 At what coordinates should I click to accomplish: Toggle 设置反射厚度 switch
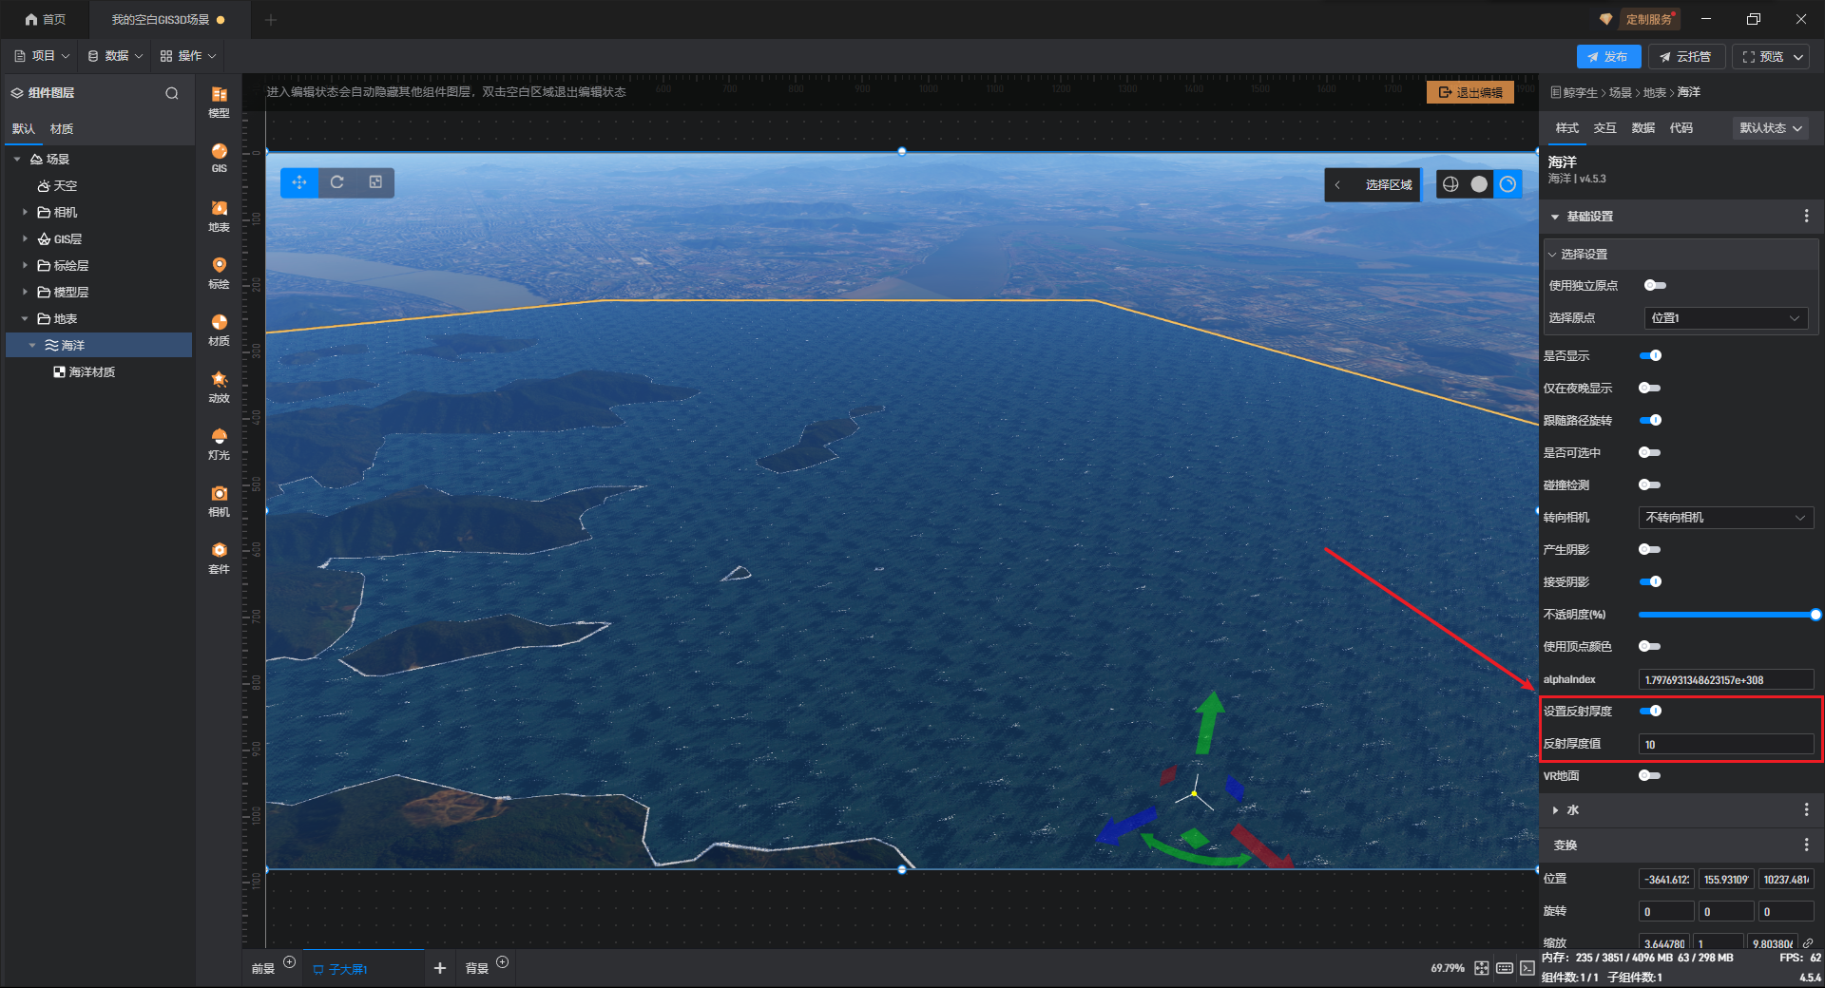click(x=1650, y=712)
